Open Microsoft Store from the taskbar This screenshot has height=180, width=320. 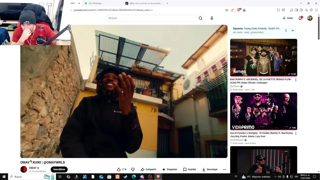click(x=109, y=177)
